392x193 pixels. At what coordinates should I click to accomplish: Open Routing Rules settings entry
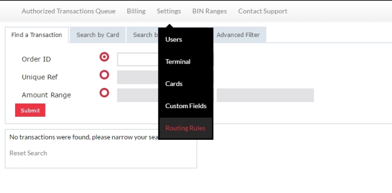186,128
